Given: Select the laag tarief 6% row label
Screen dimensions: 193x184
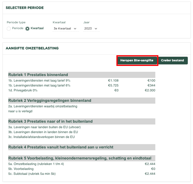Looking at the screenshot, I should point(39,86).
